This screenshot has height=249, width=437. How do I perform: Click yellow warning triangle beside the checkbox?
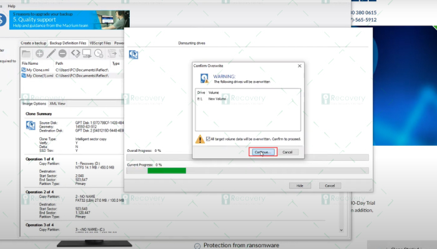200,139
